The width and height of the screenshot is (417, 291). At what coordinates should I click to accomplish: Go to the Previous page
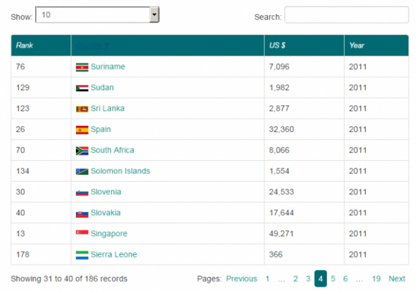tap(241, 279)
